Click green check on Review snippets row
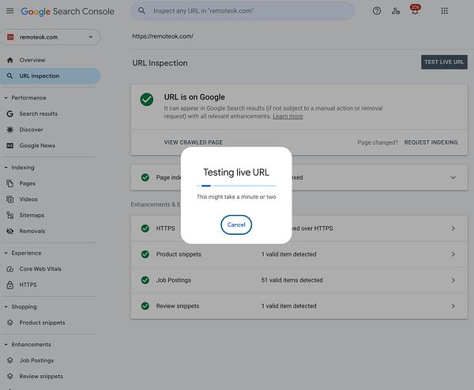The height and width of the screenshot is (390, 474). (145, 306)
